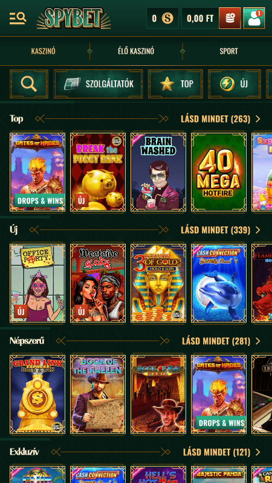Click the magnifying glass search button

pyautogui.click(x=29, y=84)
